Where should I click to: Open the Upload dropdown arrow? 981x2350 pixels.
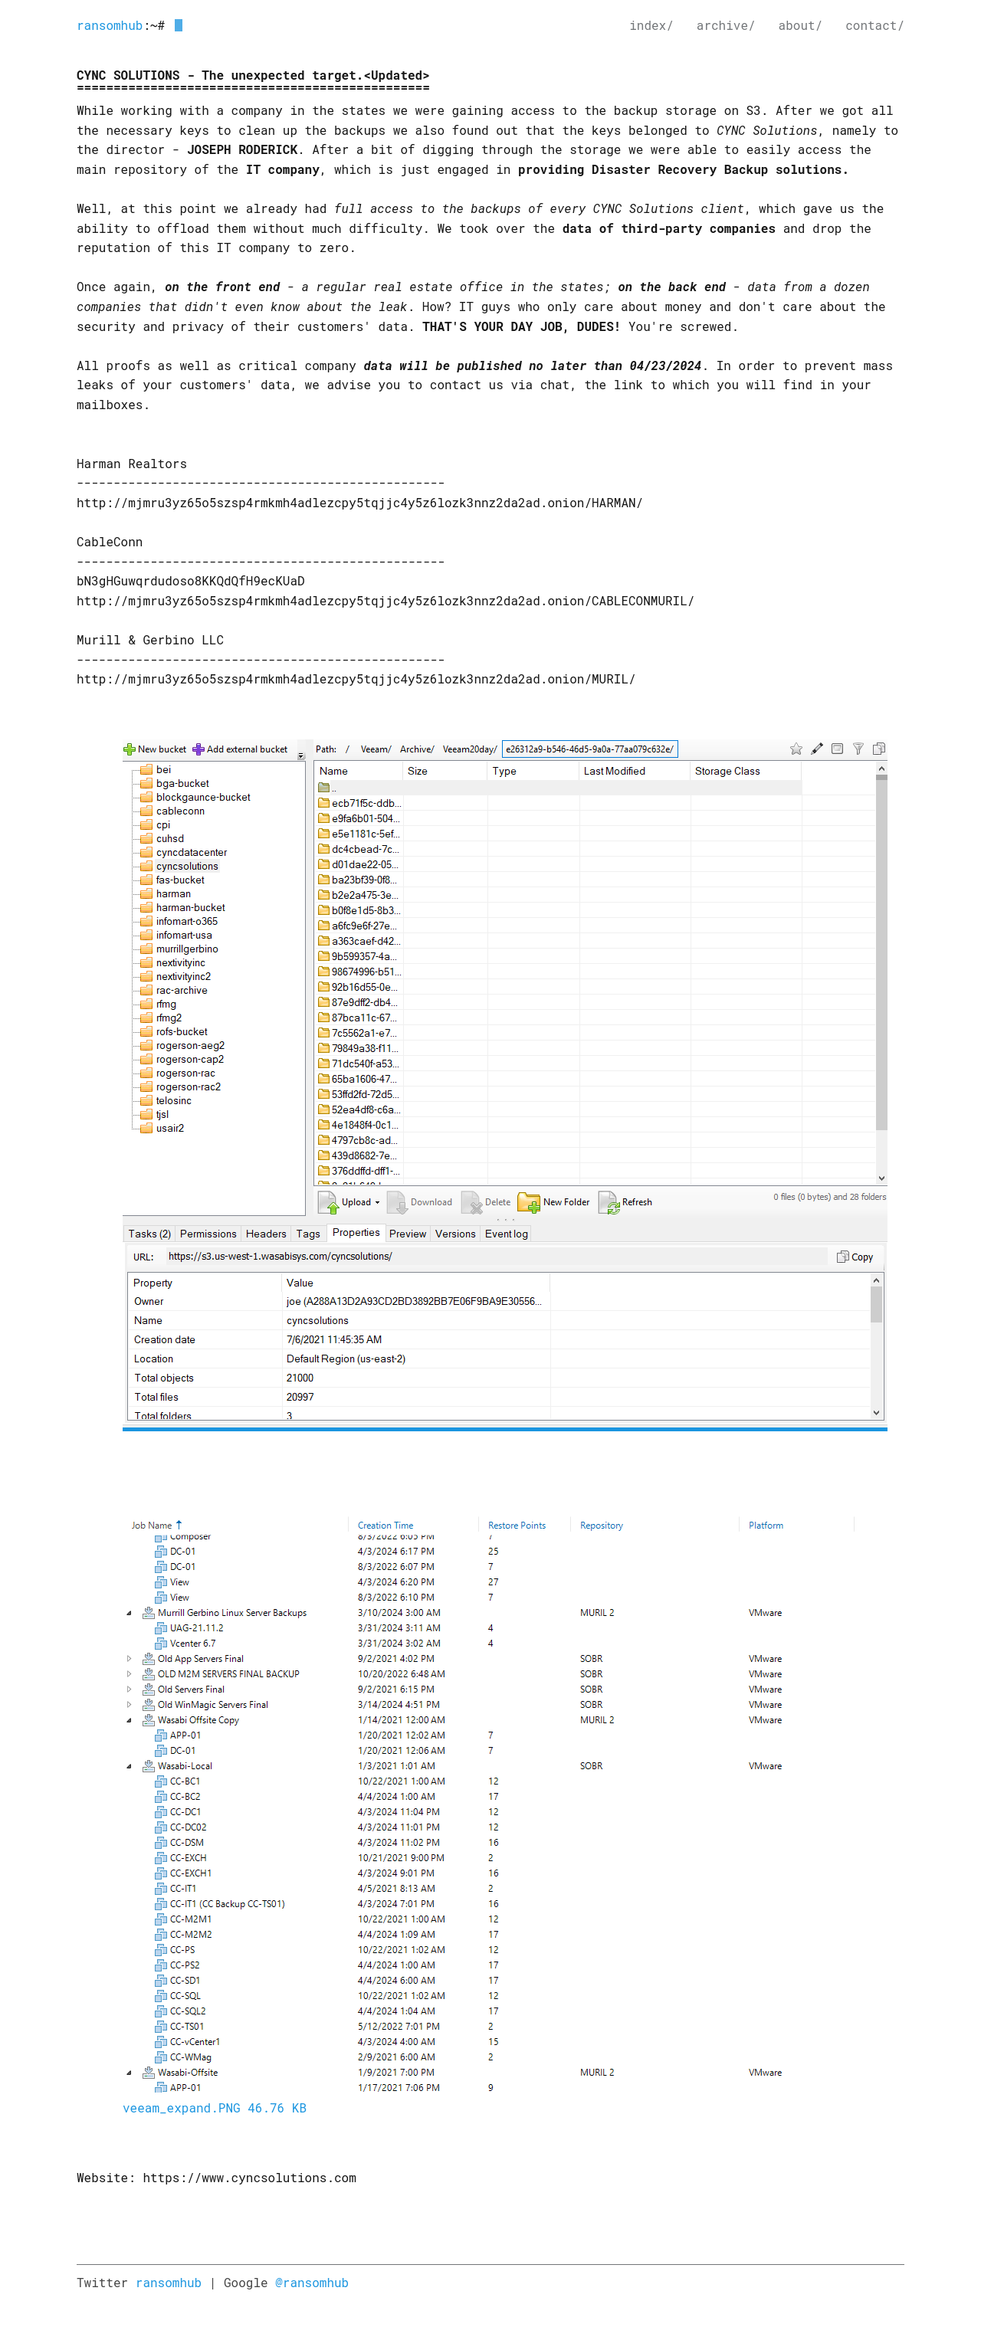point(378,1202)
